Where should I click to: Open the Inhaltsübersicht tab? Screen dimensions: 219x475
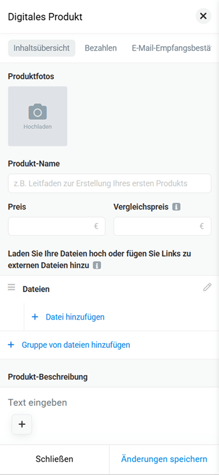[x=42, y=48]
